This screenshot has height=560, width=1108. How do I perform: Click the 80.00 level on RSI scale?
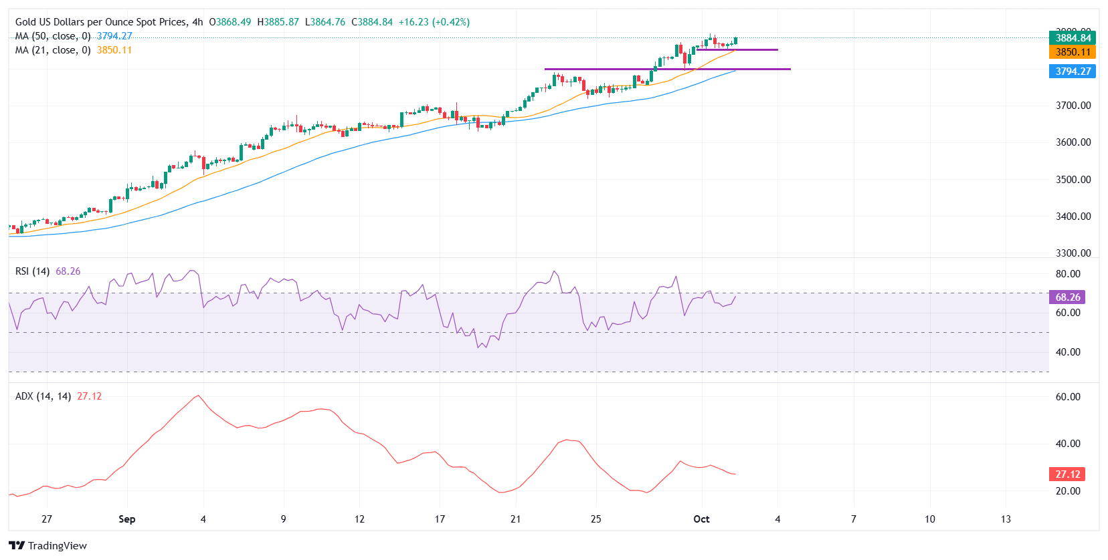pos(1068,274)
